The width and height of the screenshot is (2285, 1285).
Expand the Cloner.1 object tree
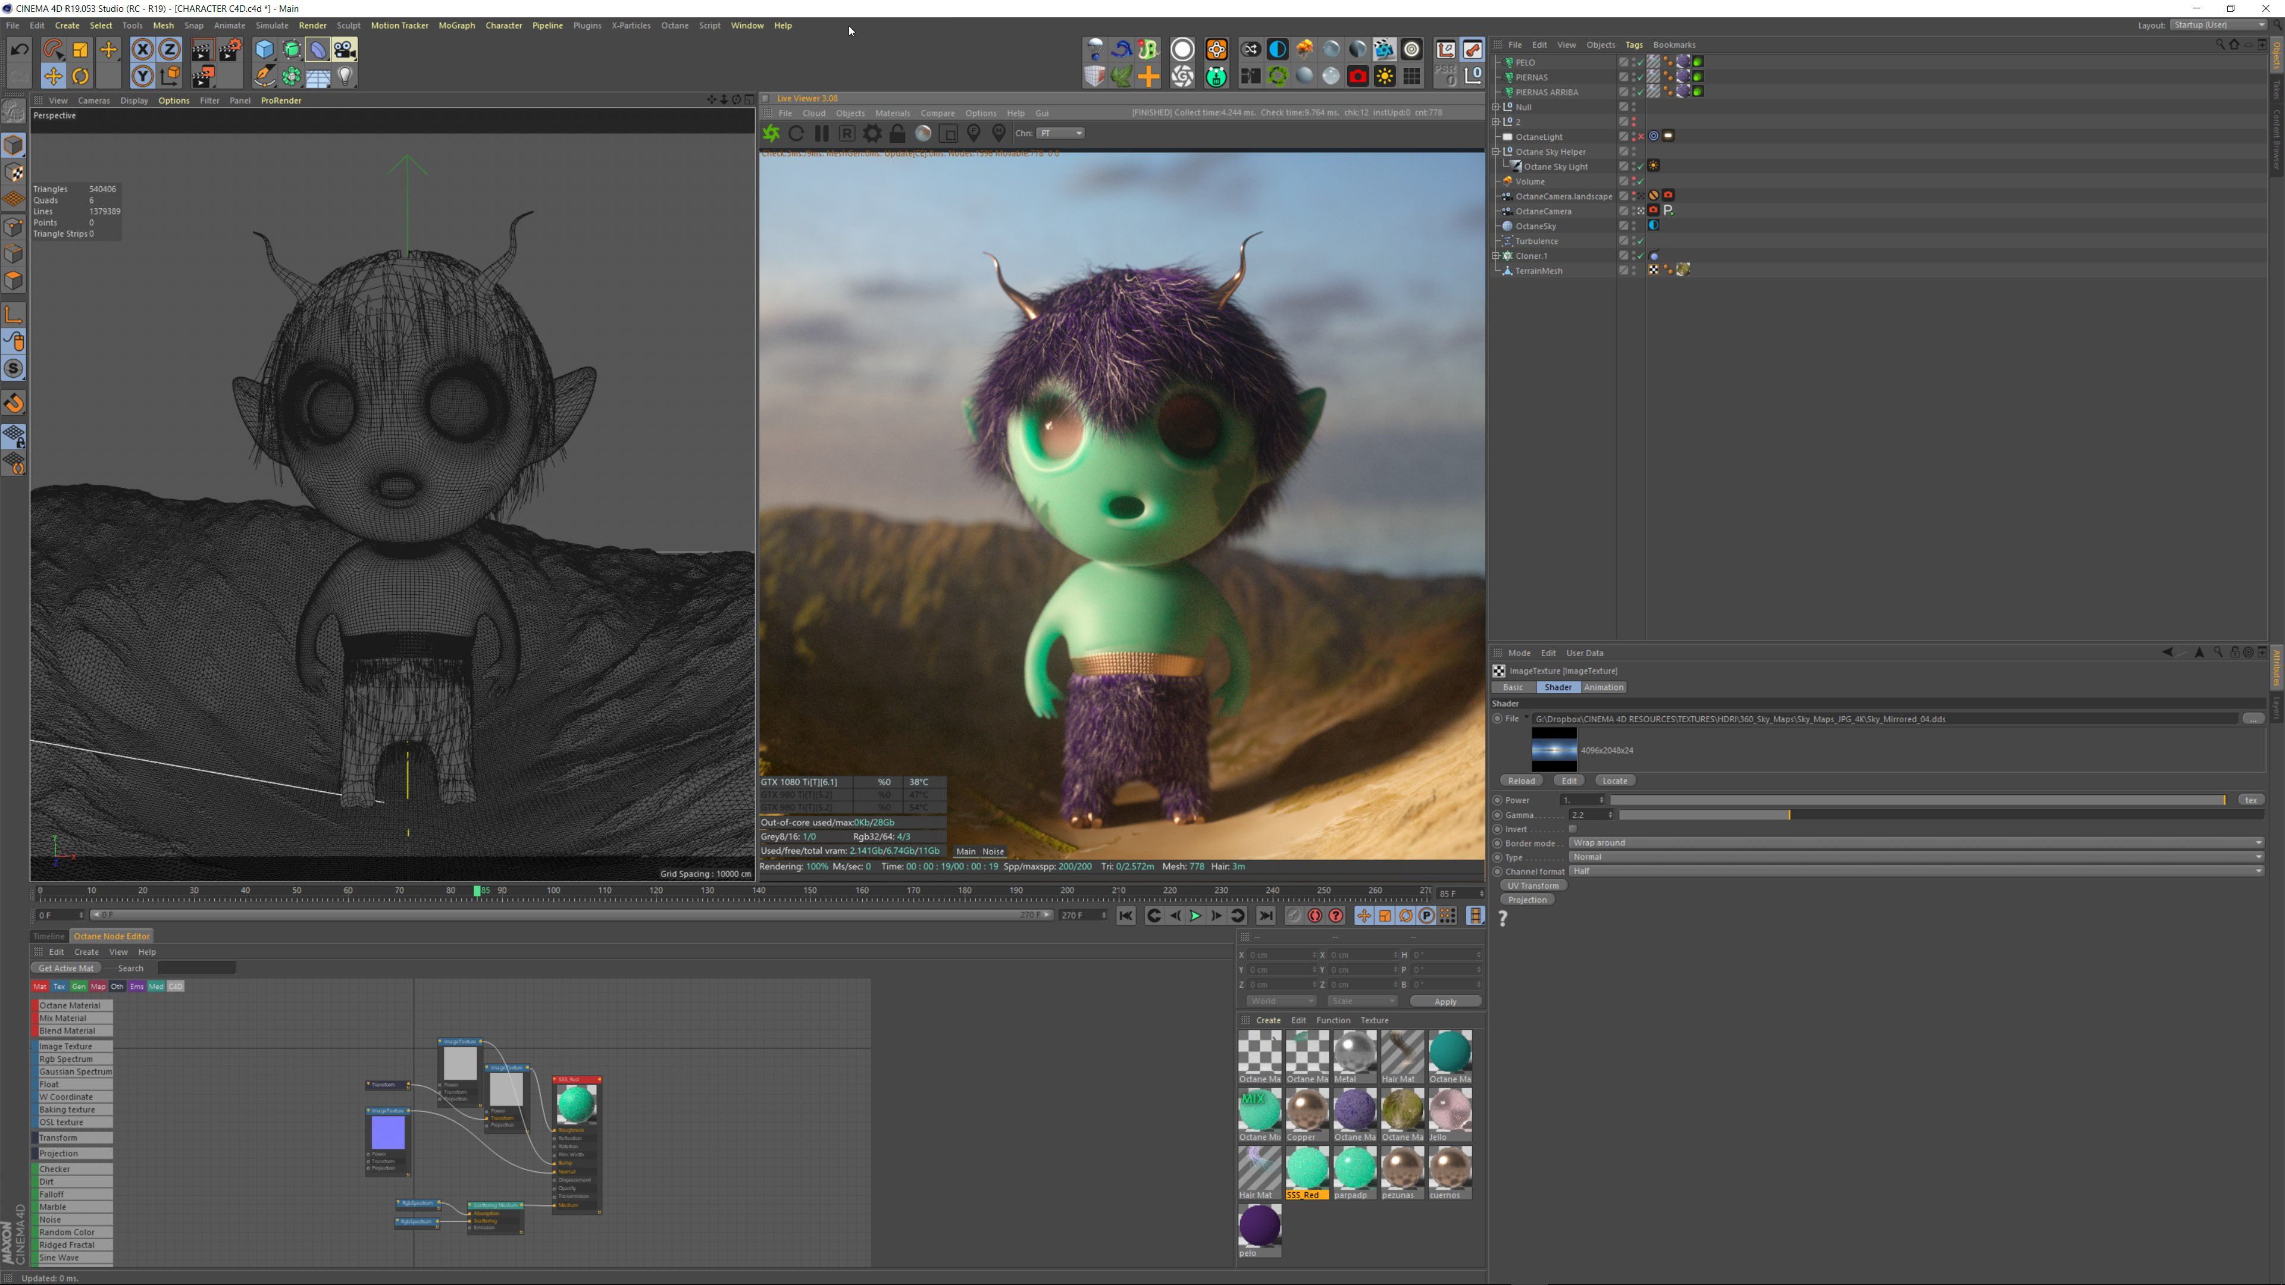[1495, 256]
